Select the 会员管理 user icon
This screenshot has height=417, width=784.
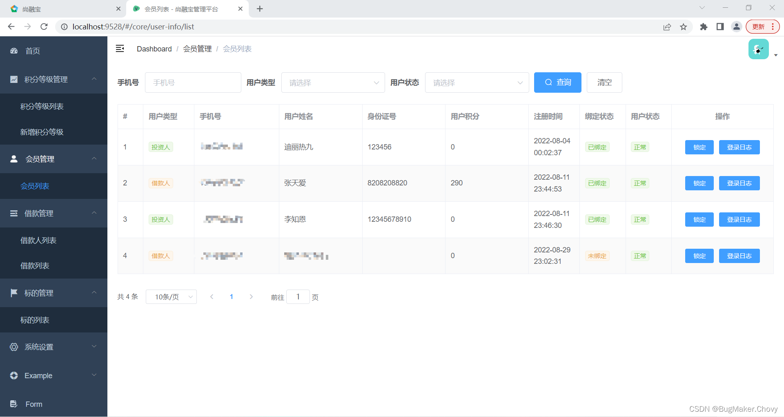click(13, 159)
